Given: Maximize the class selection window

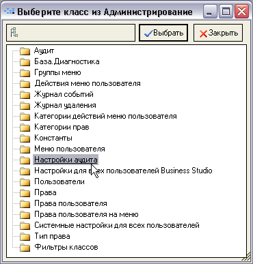Looking at the screenshot, I should point(226,12).
